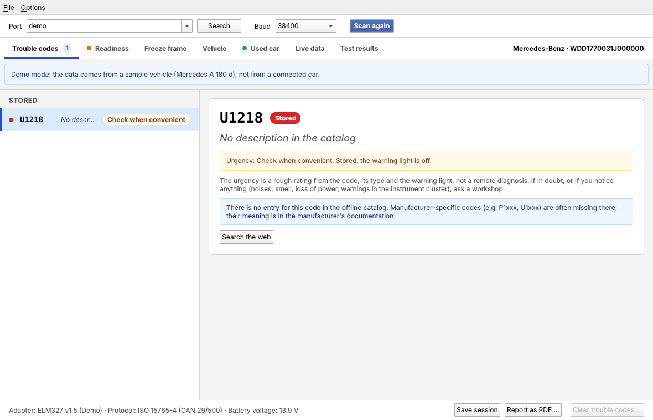Click the red dot beside U1218
653x420 pixels.
[x=11, y=120]
